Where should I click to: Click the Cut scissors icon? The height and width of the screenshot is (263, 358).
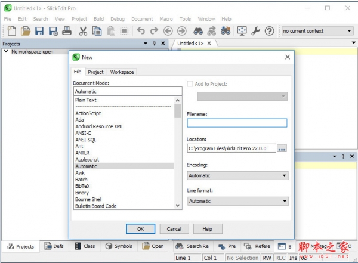click(83, 31)
